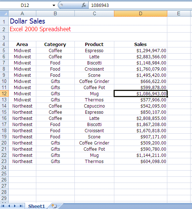
Task: Select column B header
Action: 55,13
